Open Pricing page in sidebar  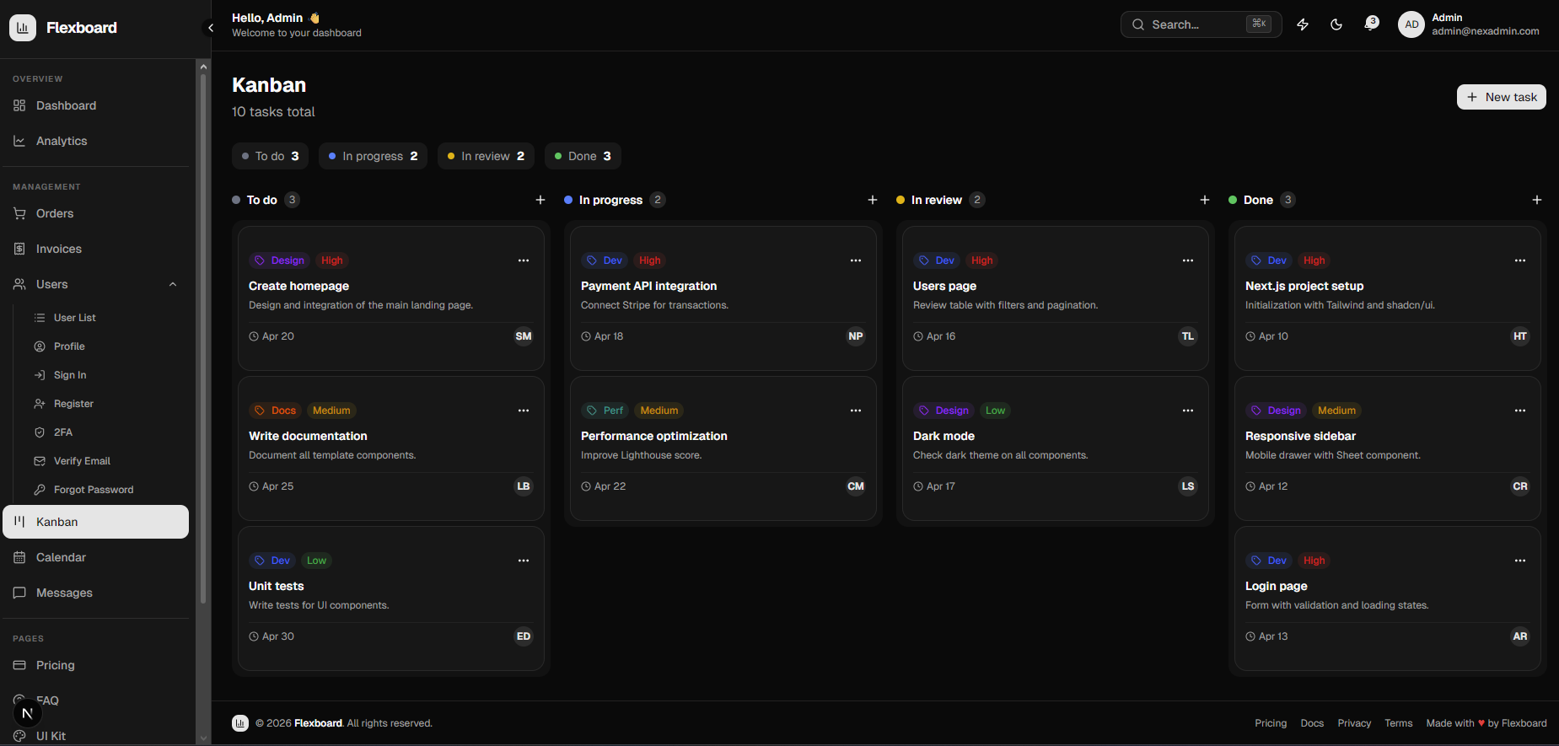pyautogui.click(x=96, y=665)
